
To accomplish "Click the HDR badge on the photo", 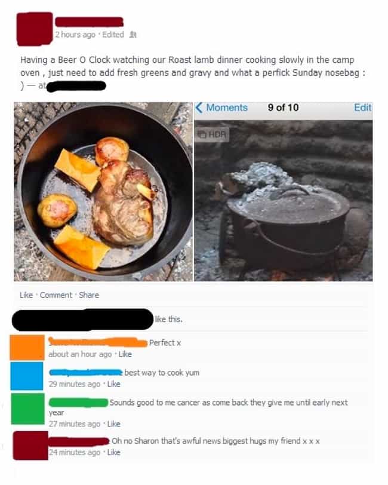I will tap(213, 134).
